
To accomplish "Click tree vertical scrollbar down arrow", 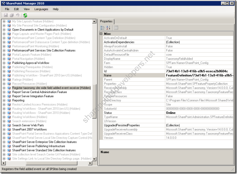I will [x=94, y=159].
